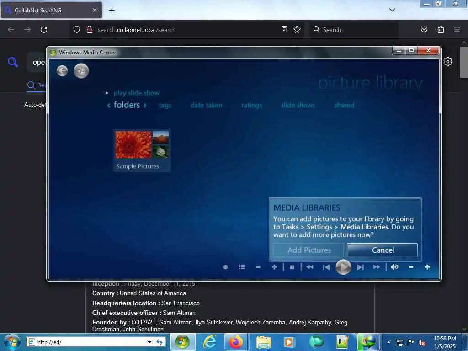Click the fast forward button

[377, 267]
